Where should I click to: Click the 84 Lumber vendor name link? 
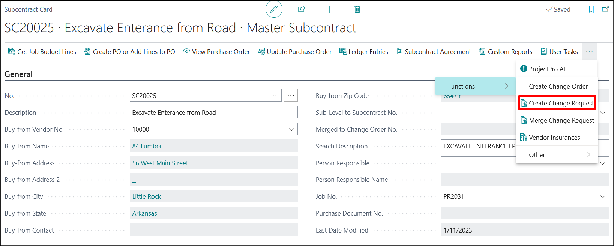(147, 146)
